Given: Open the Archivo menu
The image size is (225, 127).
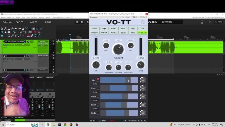Looking at the screenshot, I should 3,17.
